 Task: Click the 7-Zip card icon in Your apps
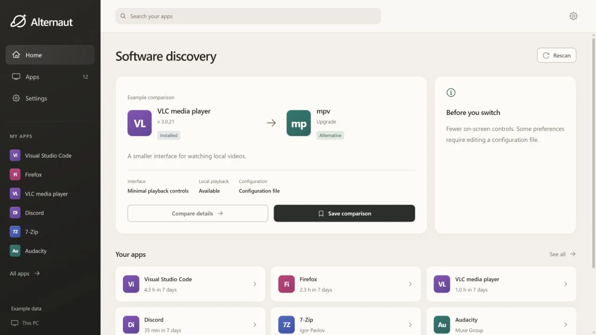(286, 325)
